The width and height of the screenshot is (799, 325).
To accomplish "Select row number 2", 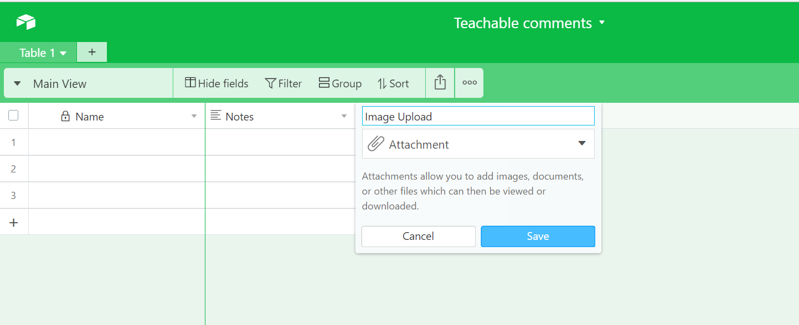I will (x=14, y=169).
